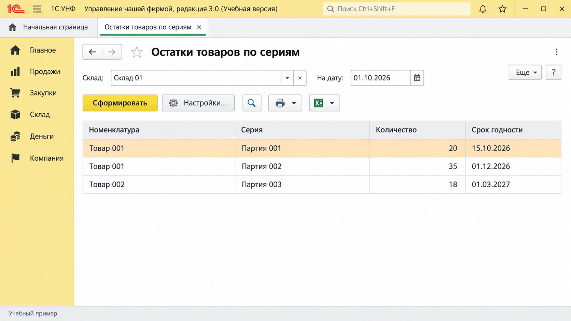This screenshot has height=321, width=571.
Task: Click the Сформировать button
Action: pos(120,103)
